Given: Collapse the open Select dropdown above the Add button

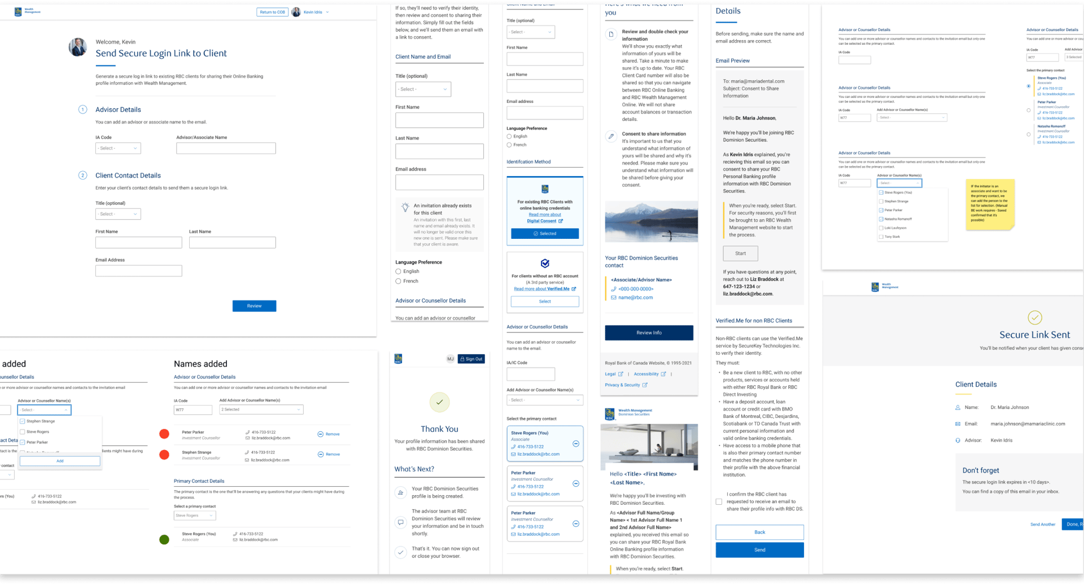Looking at the screenshot, I should point(44,411).
